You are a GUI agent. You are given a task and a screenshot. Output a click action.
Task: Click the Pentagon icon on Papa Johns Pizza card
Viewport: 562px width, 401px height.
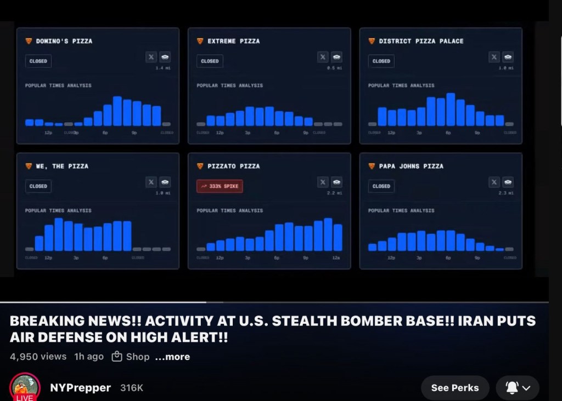tap(508, 182)
